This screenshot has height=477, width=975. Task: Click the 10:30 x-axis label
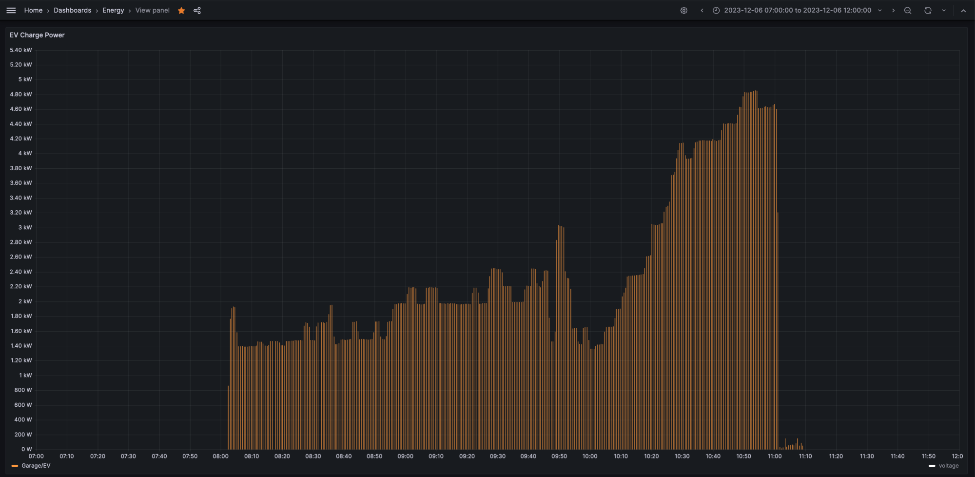pyautogui.click(x=682, y=457)
